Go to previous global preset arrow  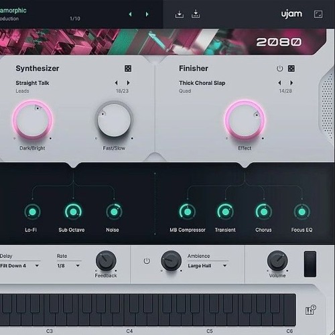click(130, 14)
